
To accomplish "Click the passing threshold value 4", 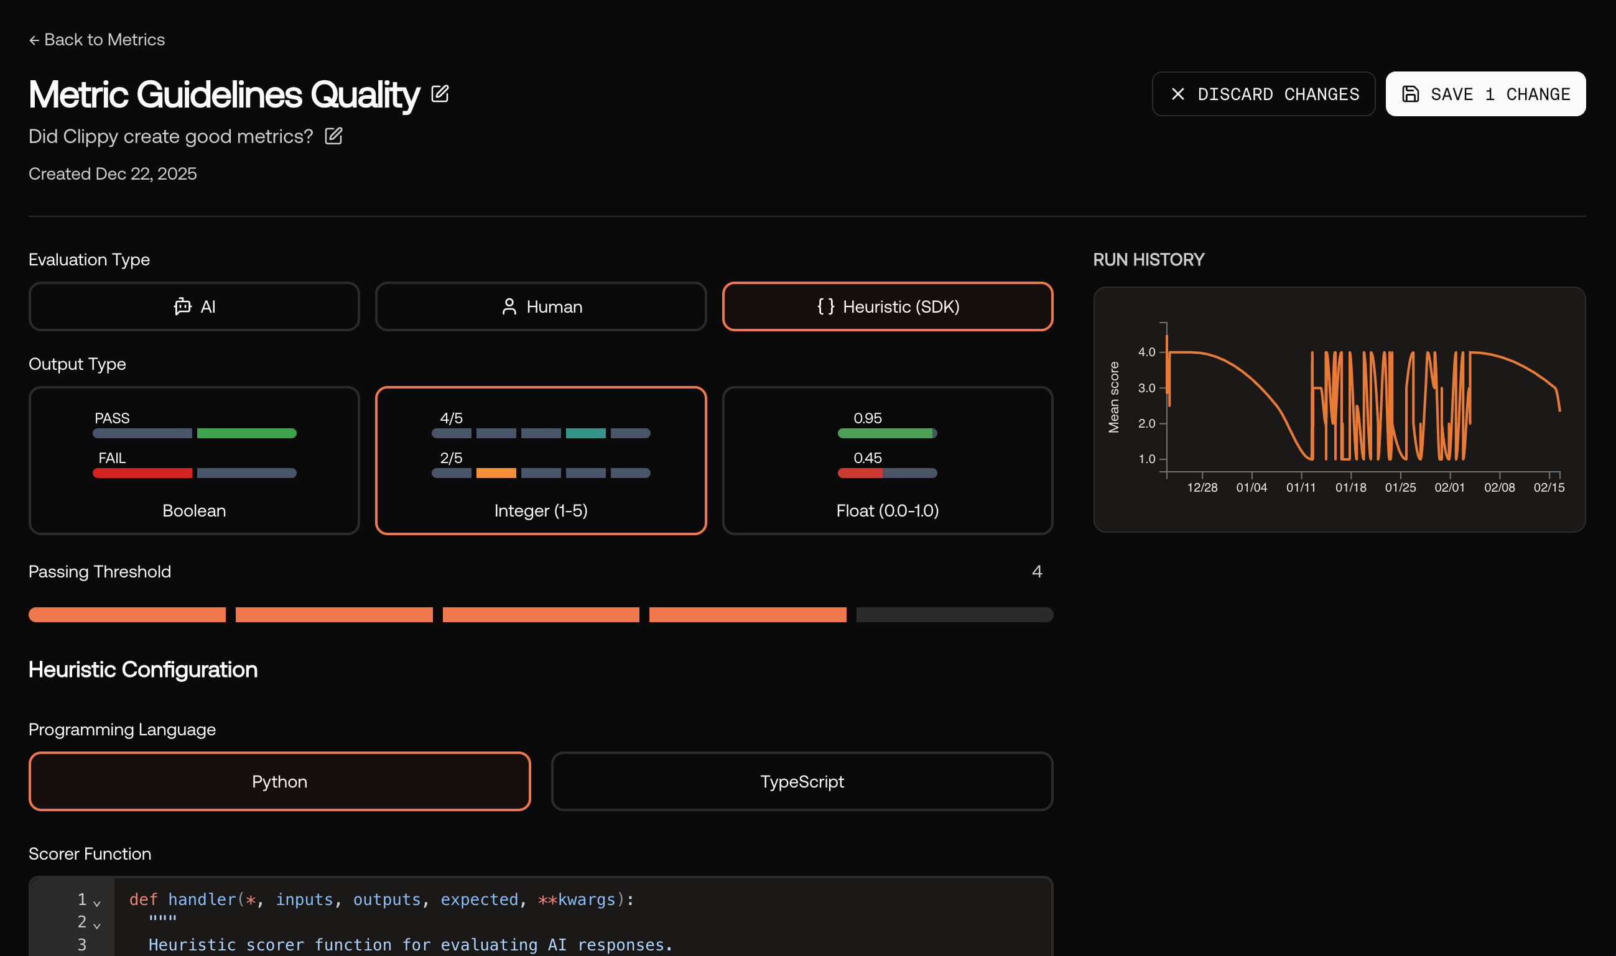I will (x=1036, y=571).
